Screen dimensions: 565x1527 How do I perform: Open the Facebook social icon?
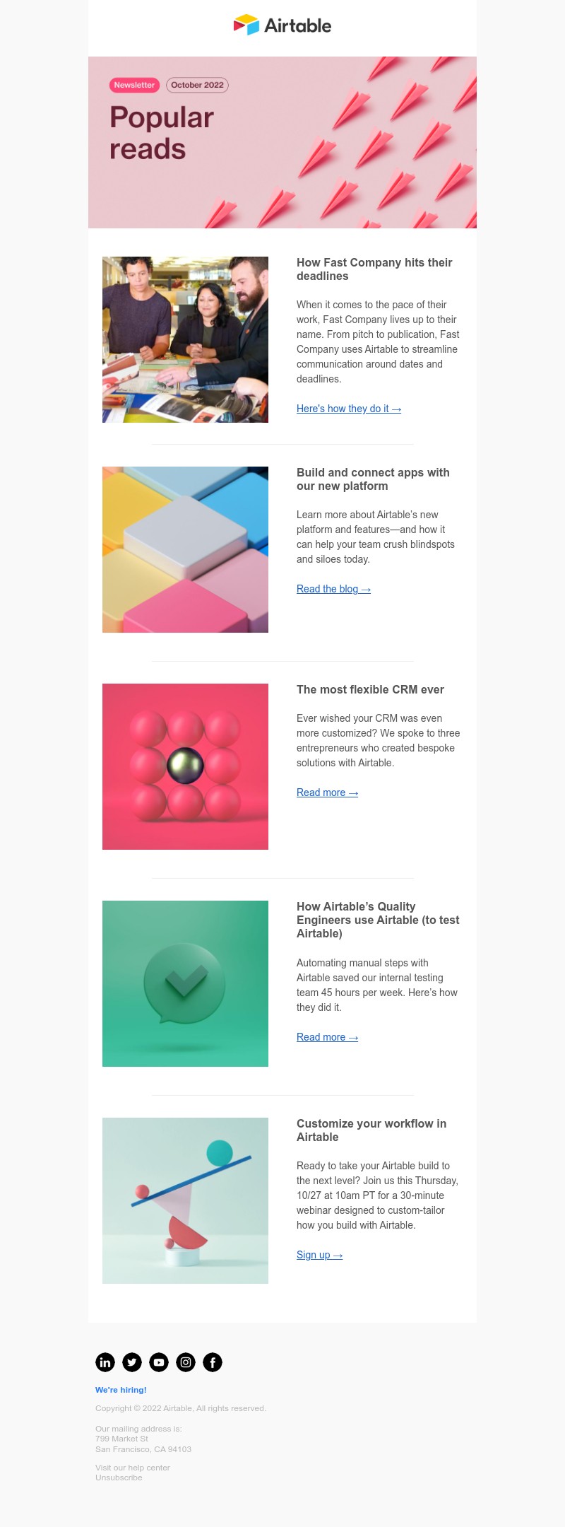coord(213,1362)
